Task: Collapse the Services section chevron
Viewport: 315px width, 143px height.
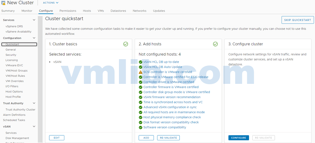Action: coord(34,20)
